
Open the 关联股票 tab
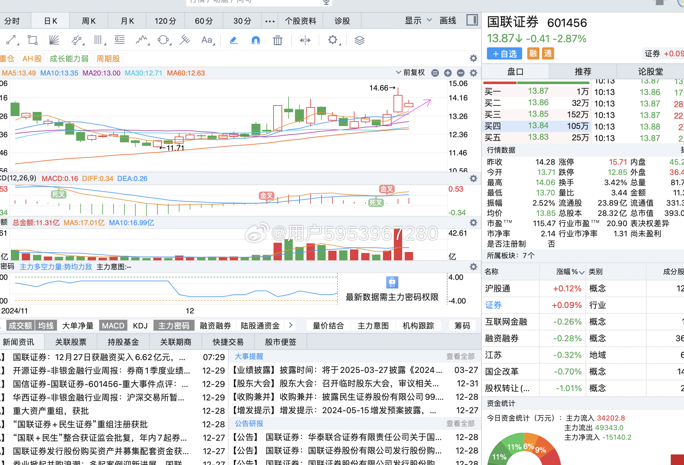tap(71, 342)
